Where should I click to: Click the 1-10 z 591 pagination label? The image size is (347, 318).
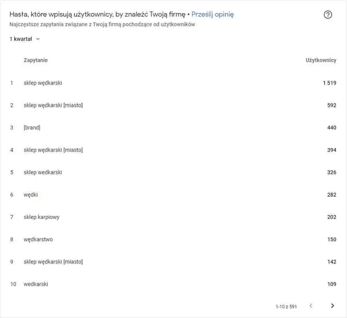(x=286, y=307)
